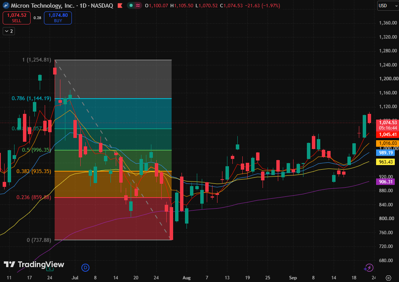Viewport: 399px width, 282px height.
Task: Open the blue D dividend marker
Action: [85, 267]
